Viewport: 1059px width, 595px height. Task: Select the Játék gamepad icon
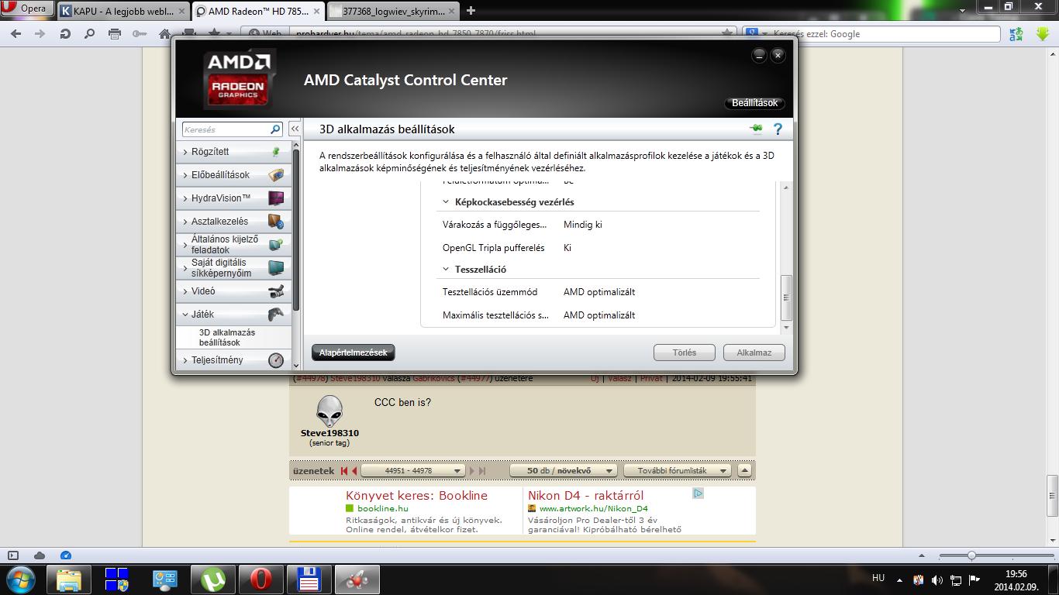tap(275, 315)
